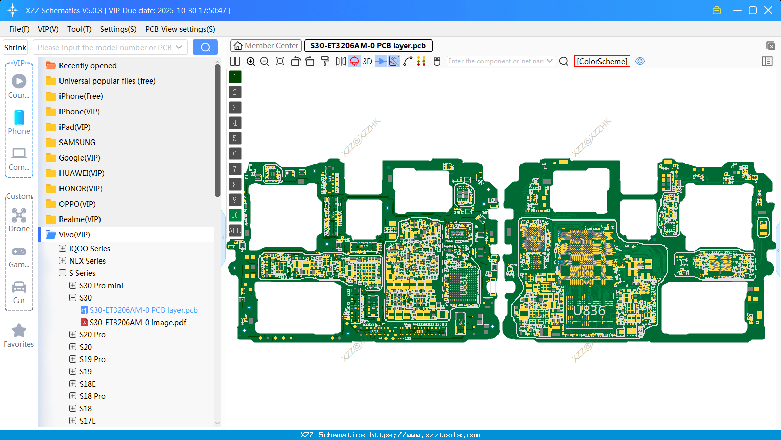Open the ColorScheme picker
Viewport: 781px width, 440px height.
pos(602,61)
